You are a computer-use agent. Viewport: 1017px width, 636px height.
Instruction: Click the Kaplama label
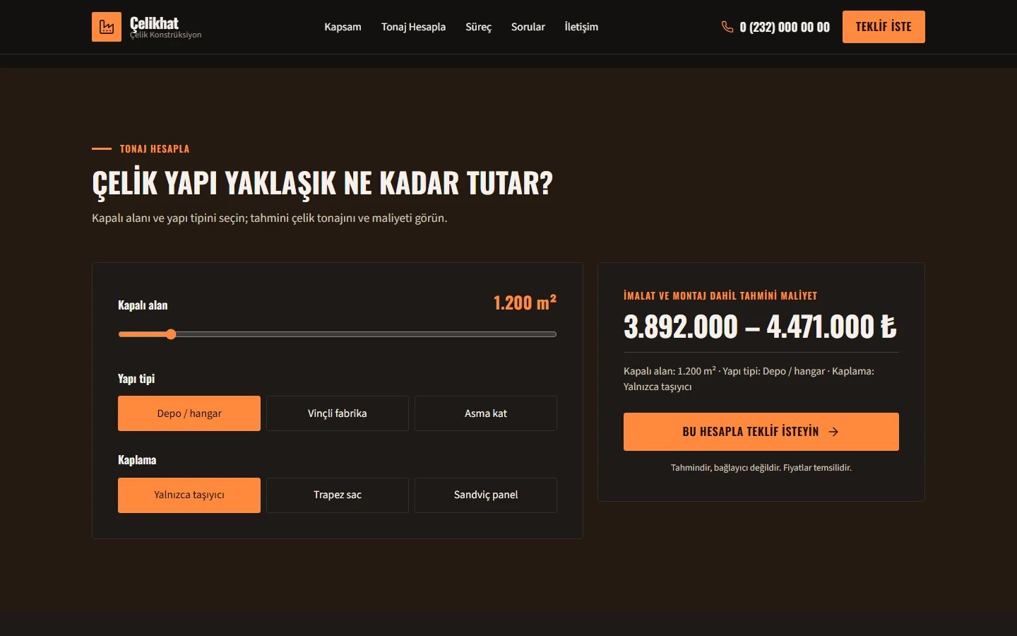click(137, 460)
